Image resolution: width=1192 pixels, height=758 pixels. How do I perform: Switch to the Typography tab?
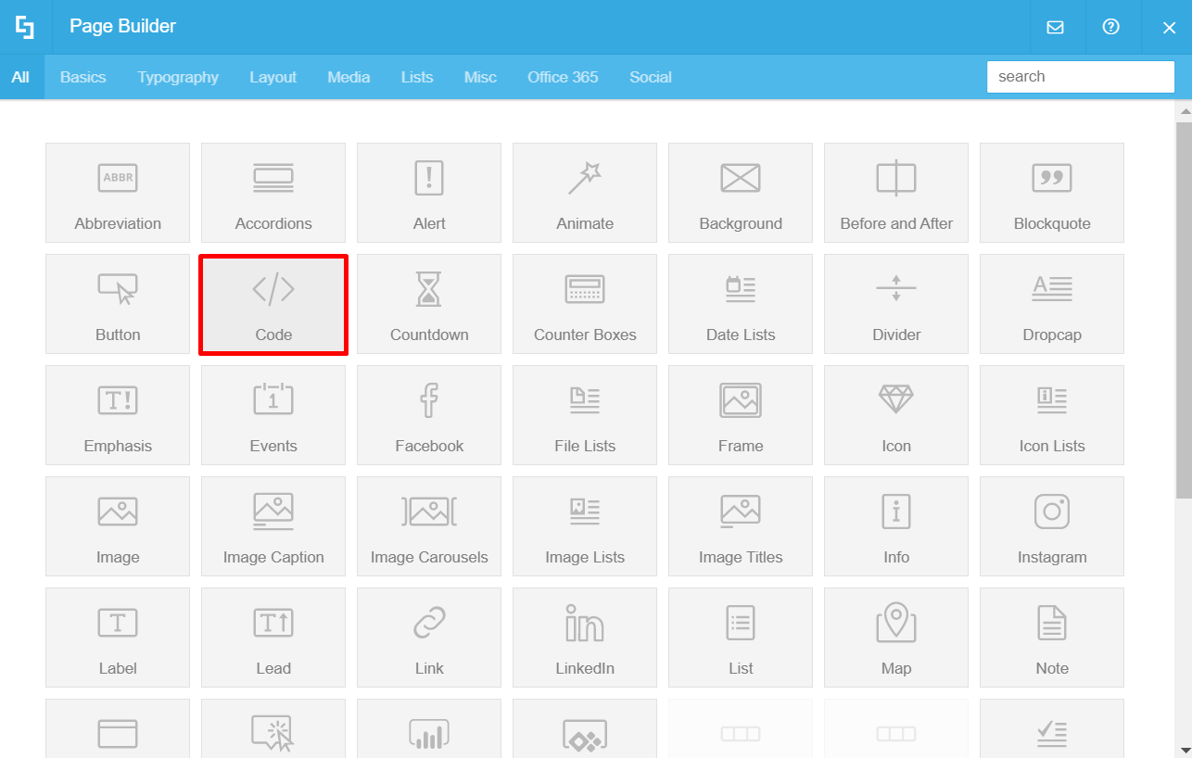[178, 77]
